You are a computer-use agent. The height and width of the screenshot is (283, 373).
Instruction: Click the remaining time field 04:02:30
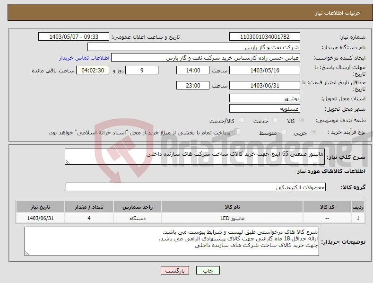(93, 70)
